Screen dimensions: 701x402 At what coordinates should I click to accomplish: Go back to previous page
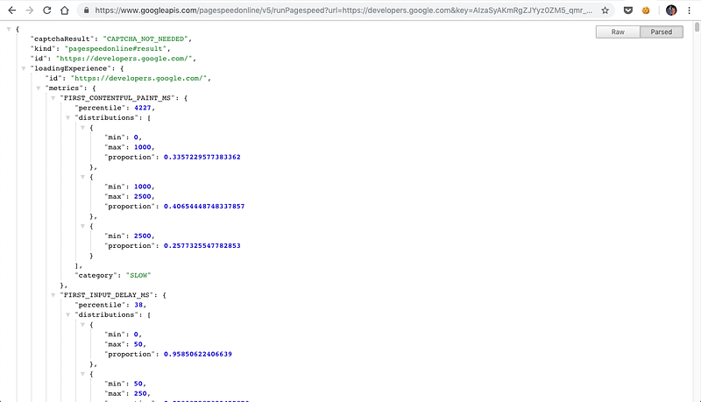pos(12,11)
